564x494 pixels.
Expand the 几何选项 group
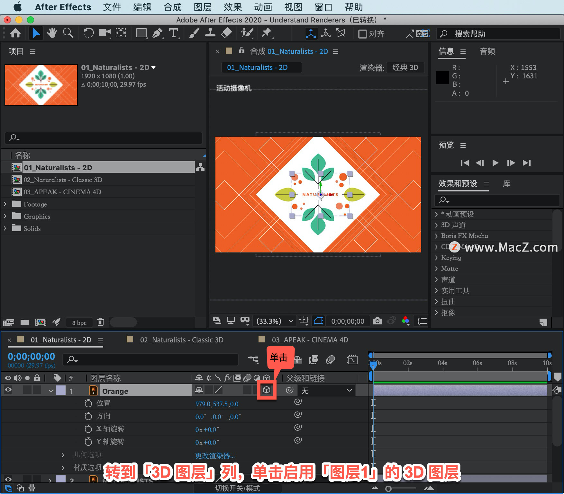[63, 455]
